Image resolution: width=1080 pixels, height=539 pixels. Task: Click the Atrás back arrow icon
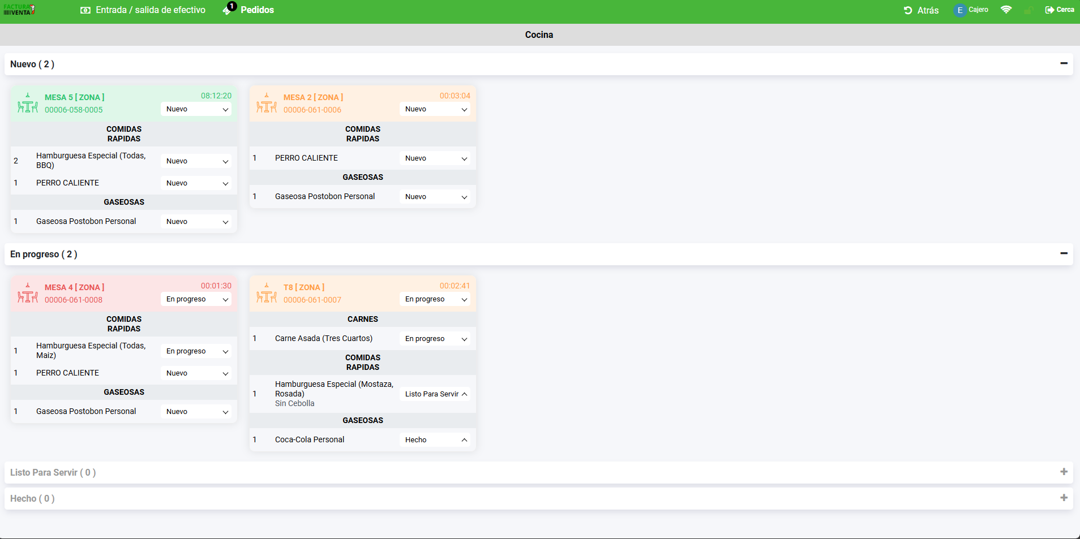click(908, 10)
